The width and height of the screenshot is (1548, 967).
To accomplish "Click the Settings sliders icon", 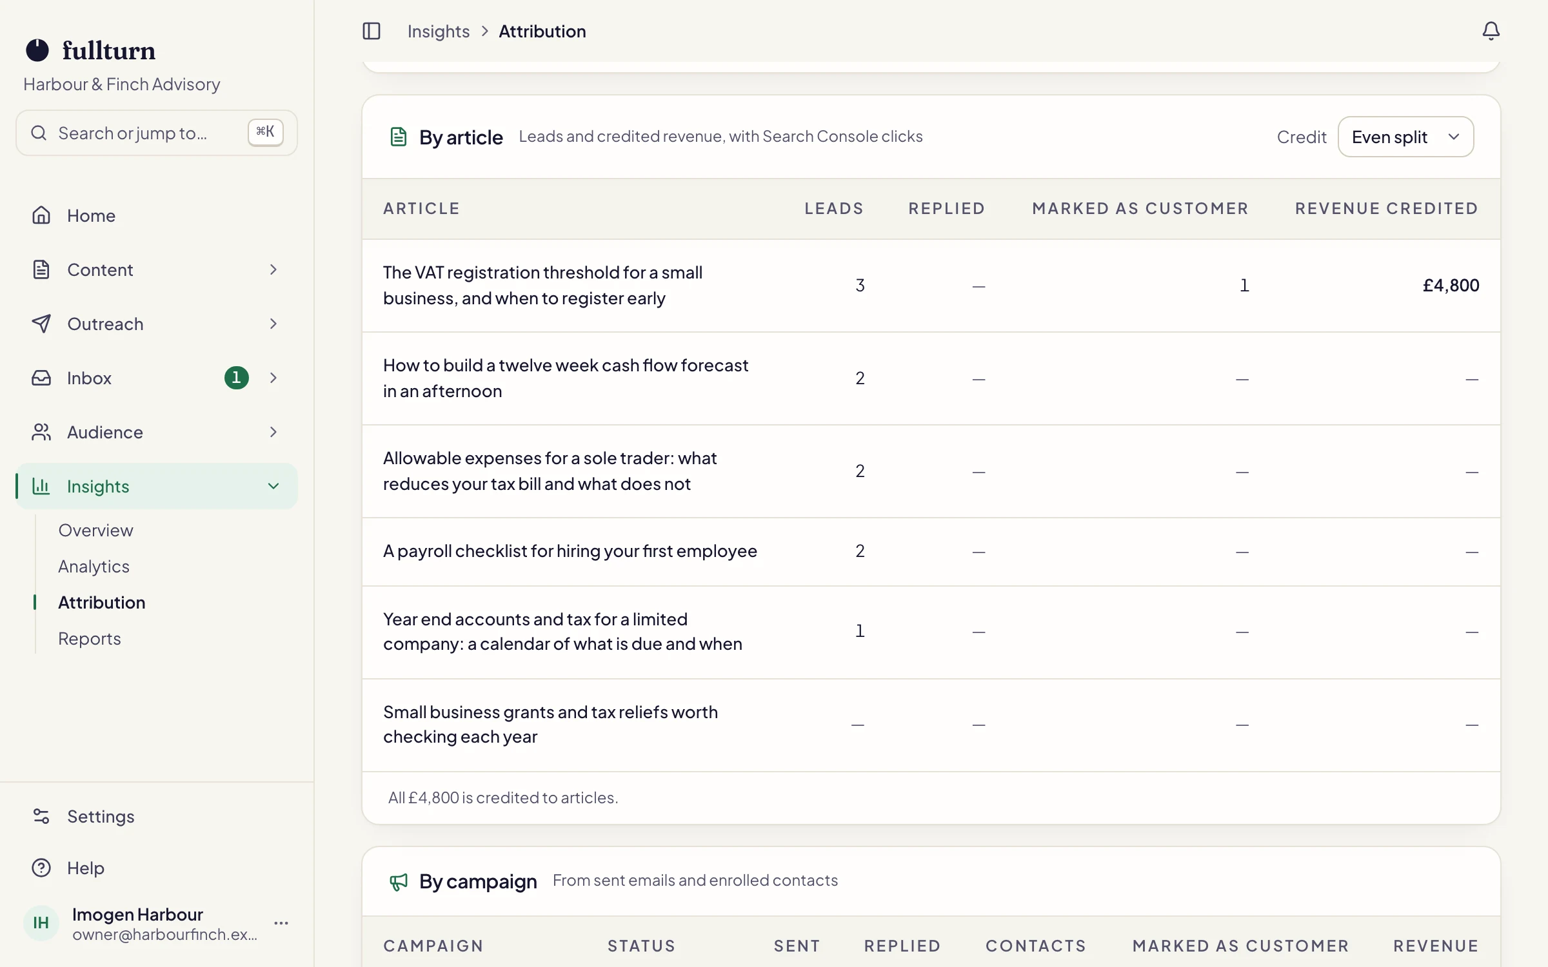I will [41, 816].
